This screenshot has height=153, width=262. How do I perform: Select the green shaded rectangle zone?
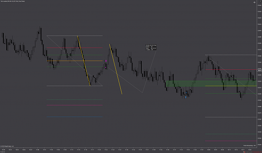[x=211, y=84]
